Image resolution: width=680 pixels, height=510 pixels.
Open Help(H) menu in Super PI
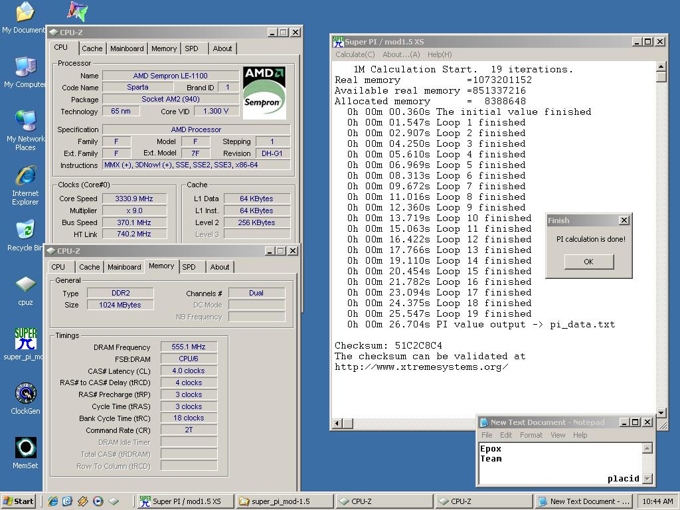(x=440, y=54)
